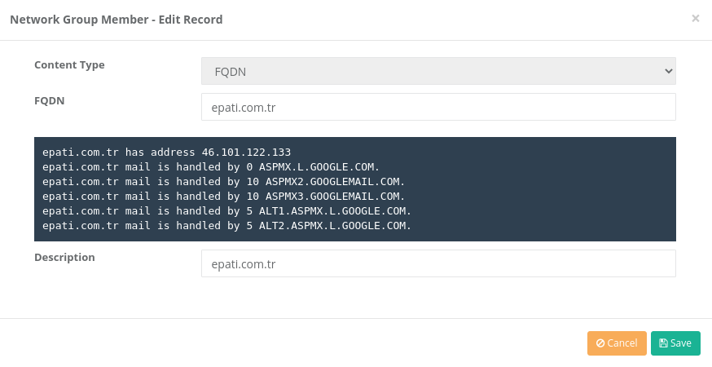Click the ban-circle icon on Cancel
This screenshot has width=712, height=367.
tap(600, 343)
